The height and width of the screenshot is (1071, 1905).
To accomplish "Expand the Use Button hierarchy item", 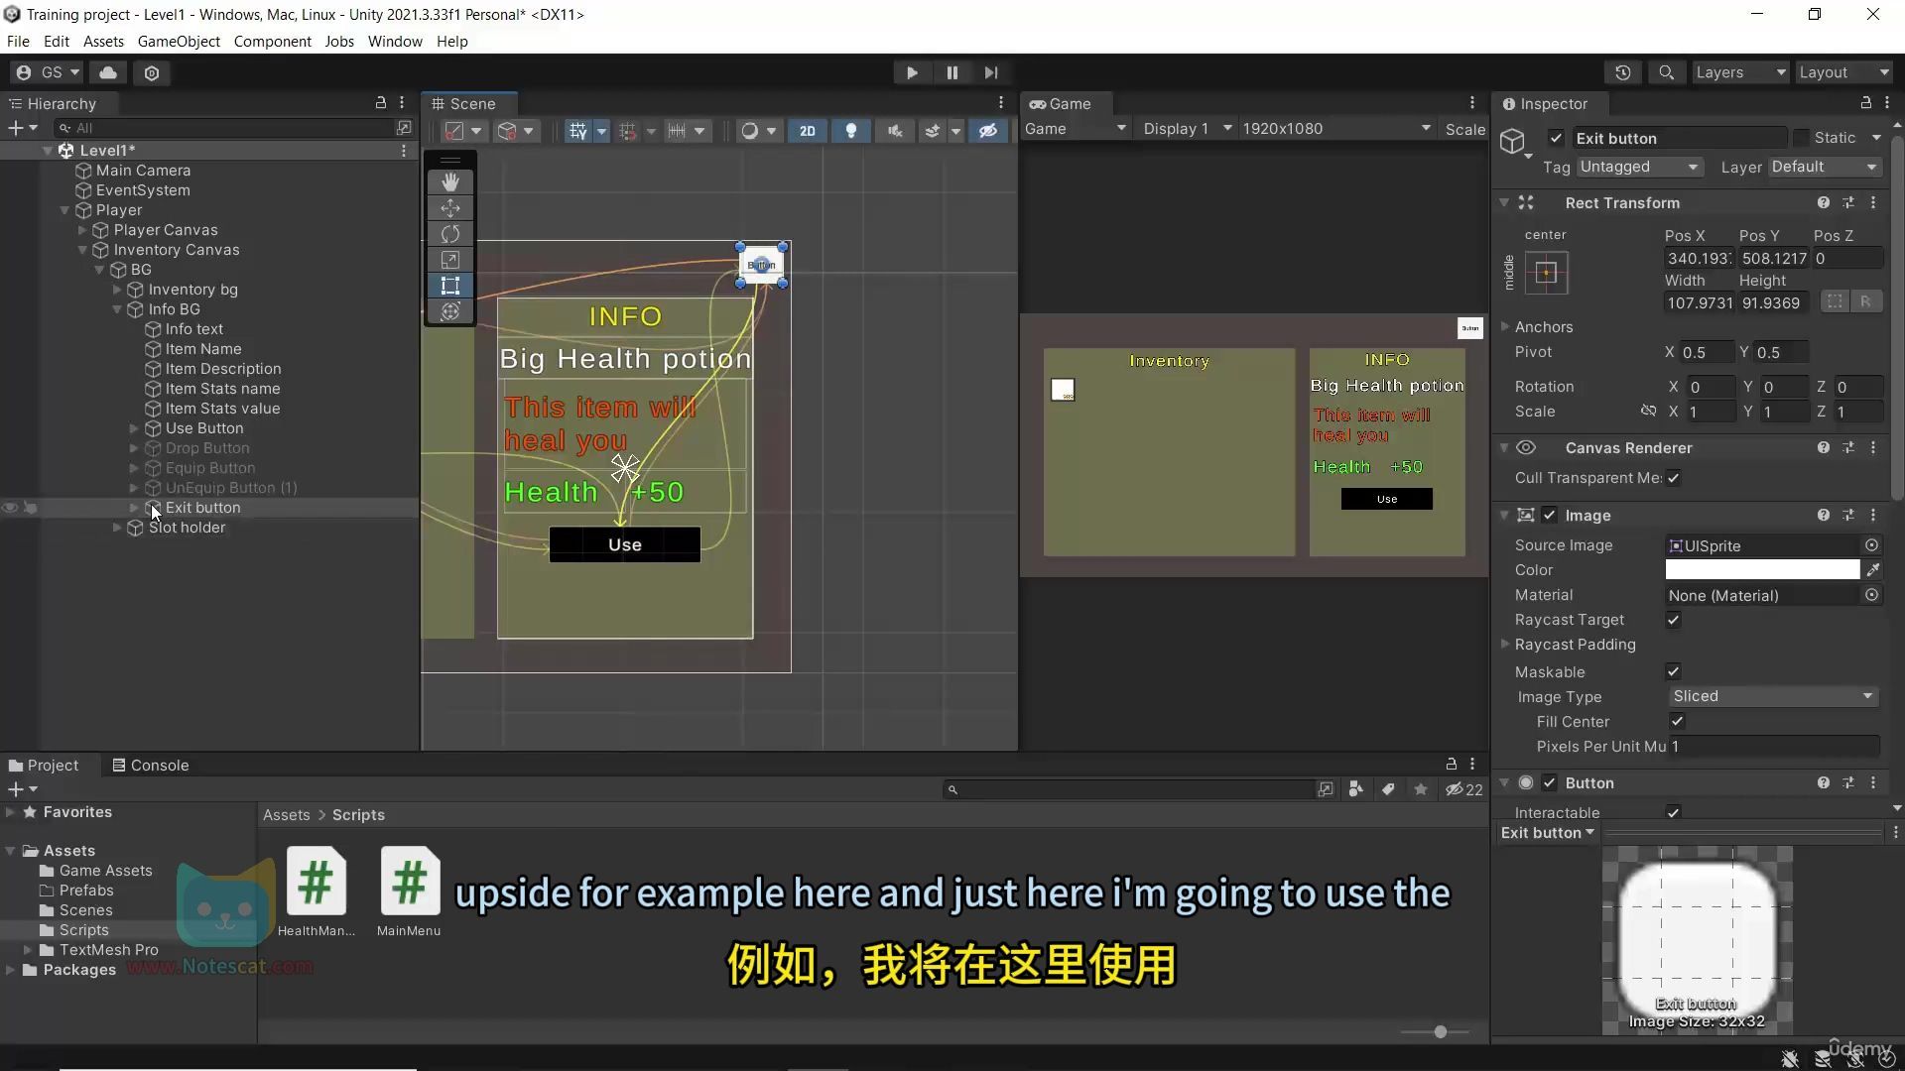I will click(134, 428).
